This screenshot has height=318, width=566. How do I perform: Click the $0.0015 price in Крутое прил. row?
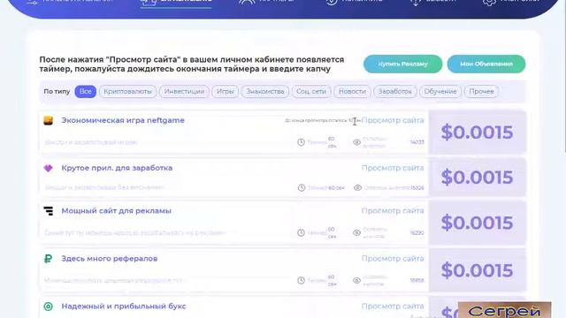click(477, 178)
